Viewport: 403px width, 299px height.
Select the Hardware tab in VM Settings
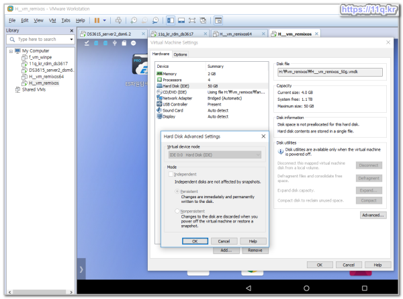[x=161, y=54]
